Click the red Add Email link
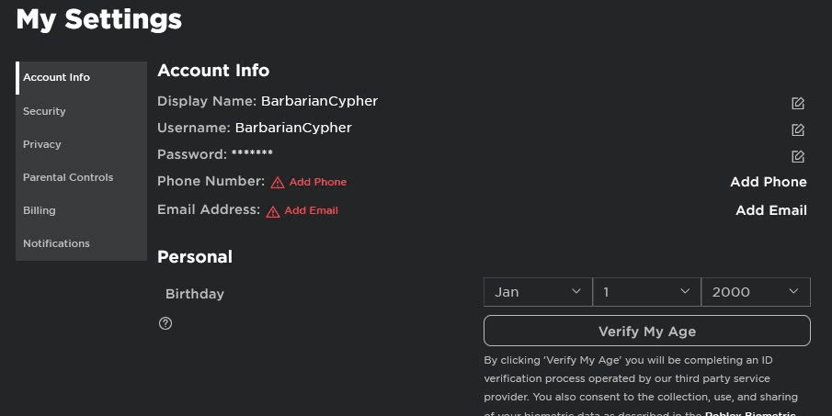The image size is (832, 416). click(x=311, y=210)
